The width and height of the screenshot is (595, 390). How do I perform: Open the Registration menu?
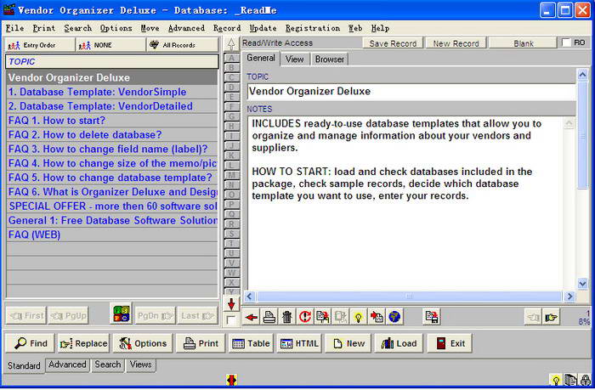click(313, 28)
